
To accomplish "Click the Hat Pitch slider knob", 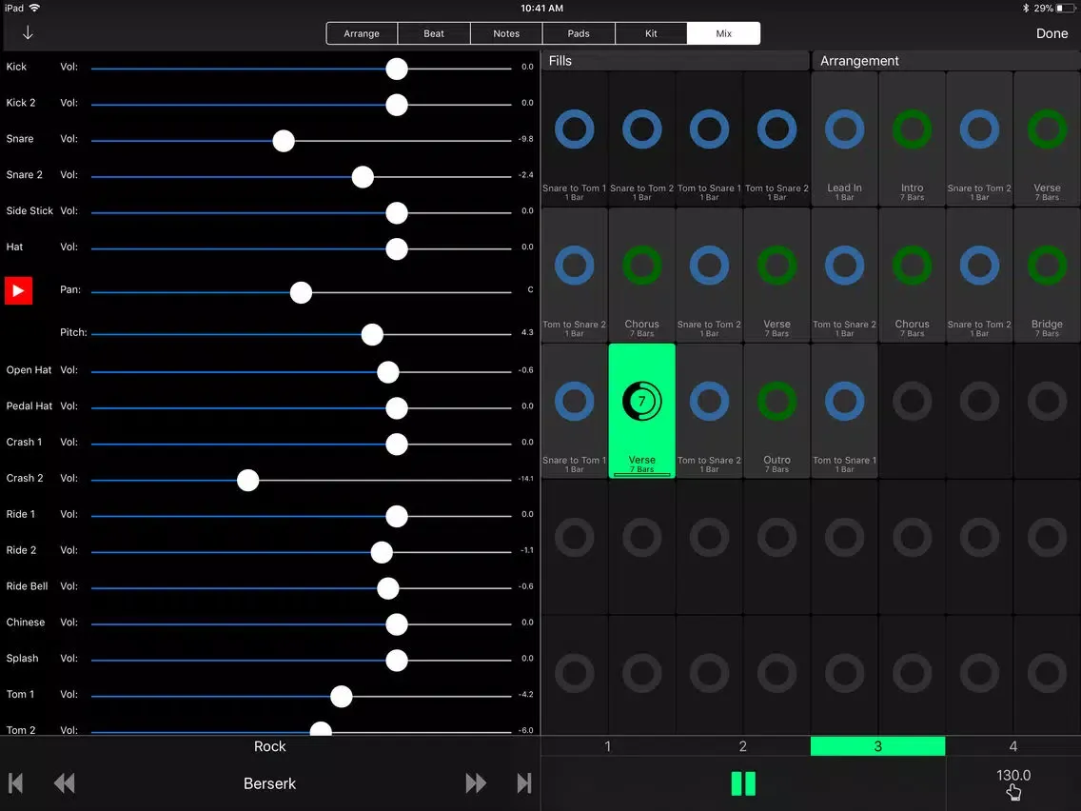I will pos(372,334).
